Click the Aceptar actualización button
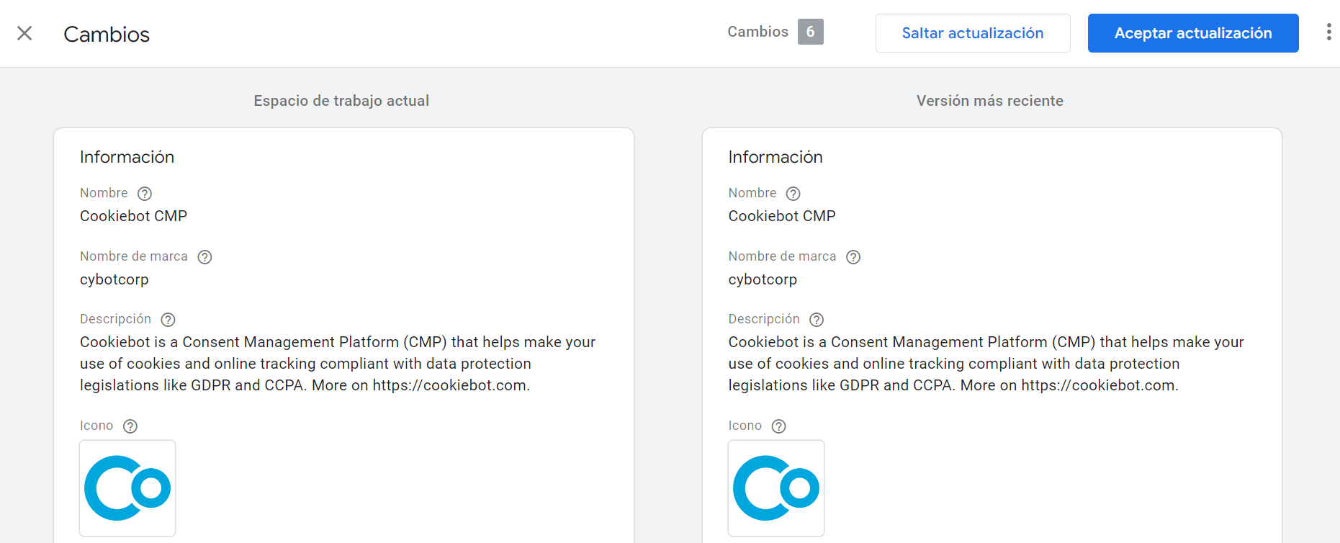The width and height of the screenshot is (1340, 543). click(x=1193, y=33)
